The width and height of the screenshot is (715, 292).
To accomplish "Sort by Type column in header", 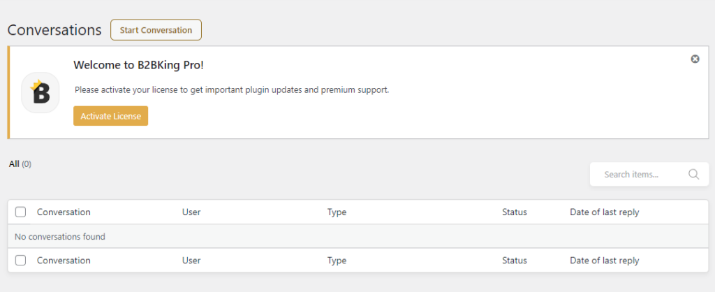I will (x=337, y=212).
